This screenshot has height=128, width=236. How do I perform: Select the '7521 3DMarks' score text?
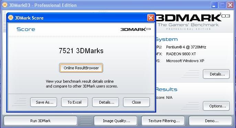pyautogui.click(x=81, y=51)
